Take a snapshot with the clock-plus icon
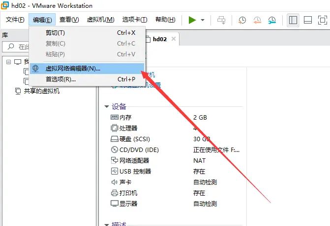 (x=242, y=20)
